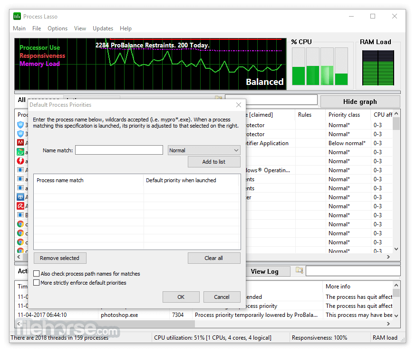Click the process list vertical scrollbar thumb
The image size is (416, 352).
coord(396,124)
